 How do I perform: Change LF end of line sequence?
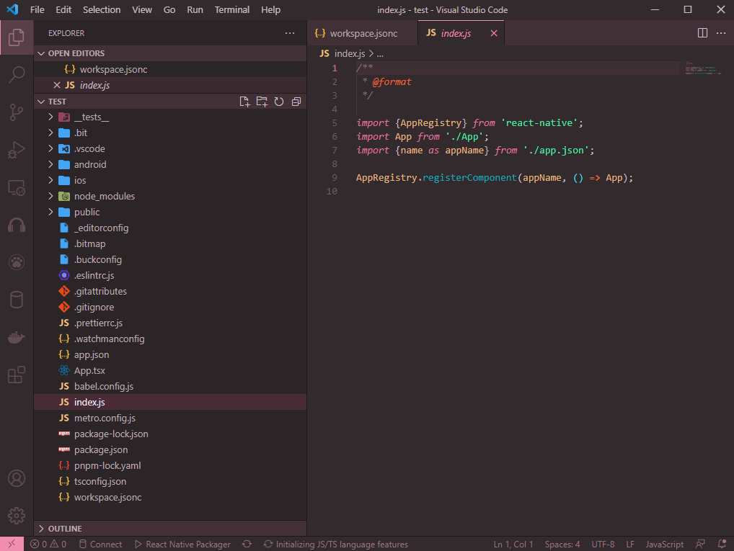(x=630, y=544)
